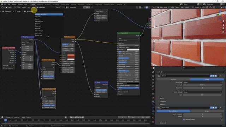Click the Mortar color swatch on Brick Texture
Image resolution: width=226 pixels, height=127 pixels.
(x=71, y=59)
